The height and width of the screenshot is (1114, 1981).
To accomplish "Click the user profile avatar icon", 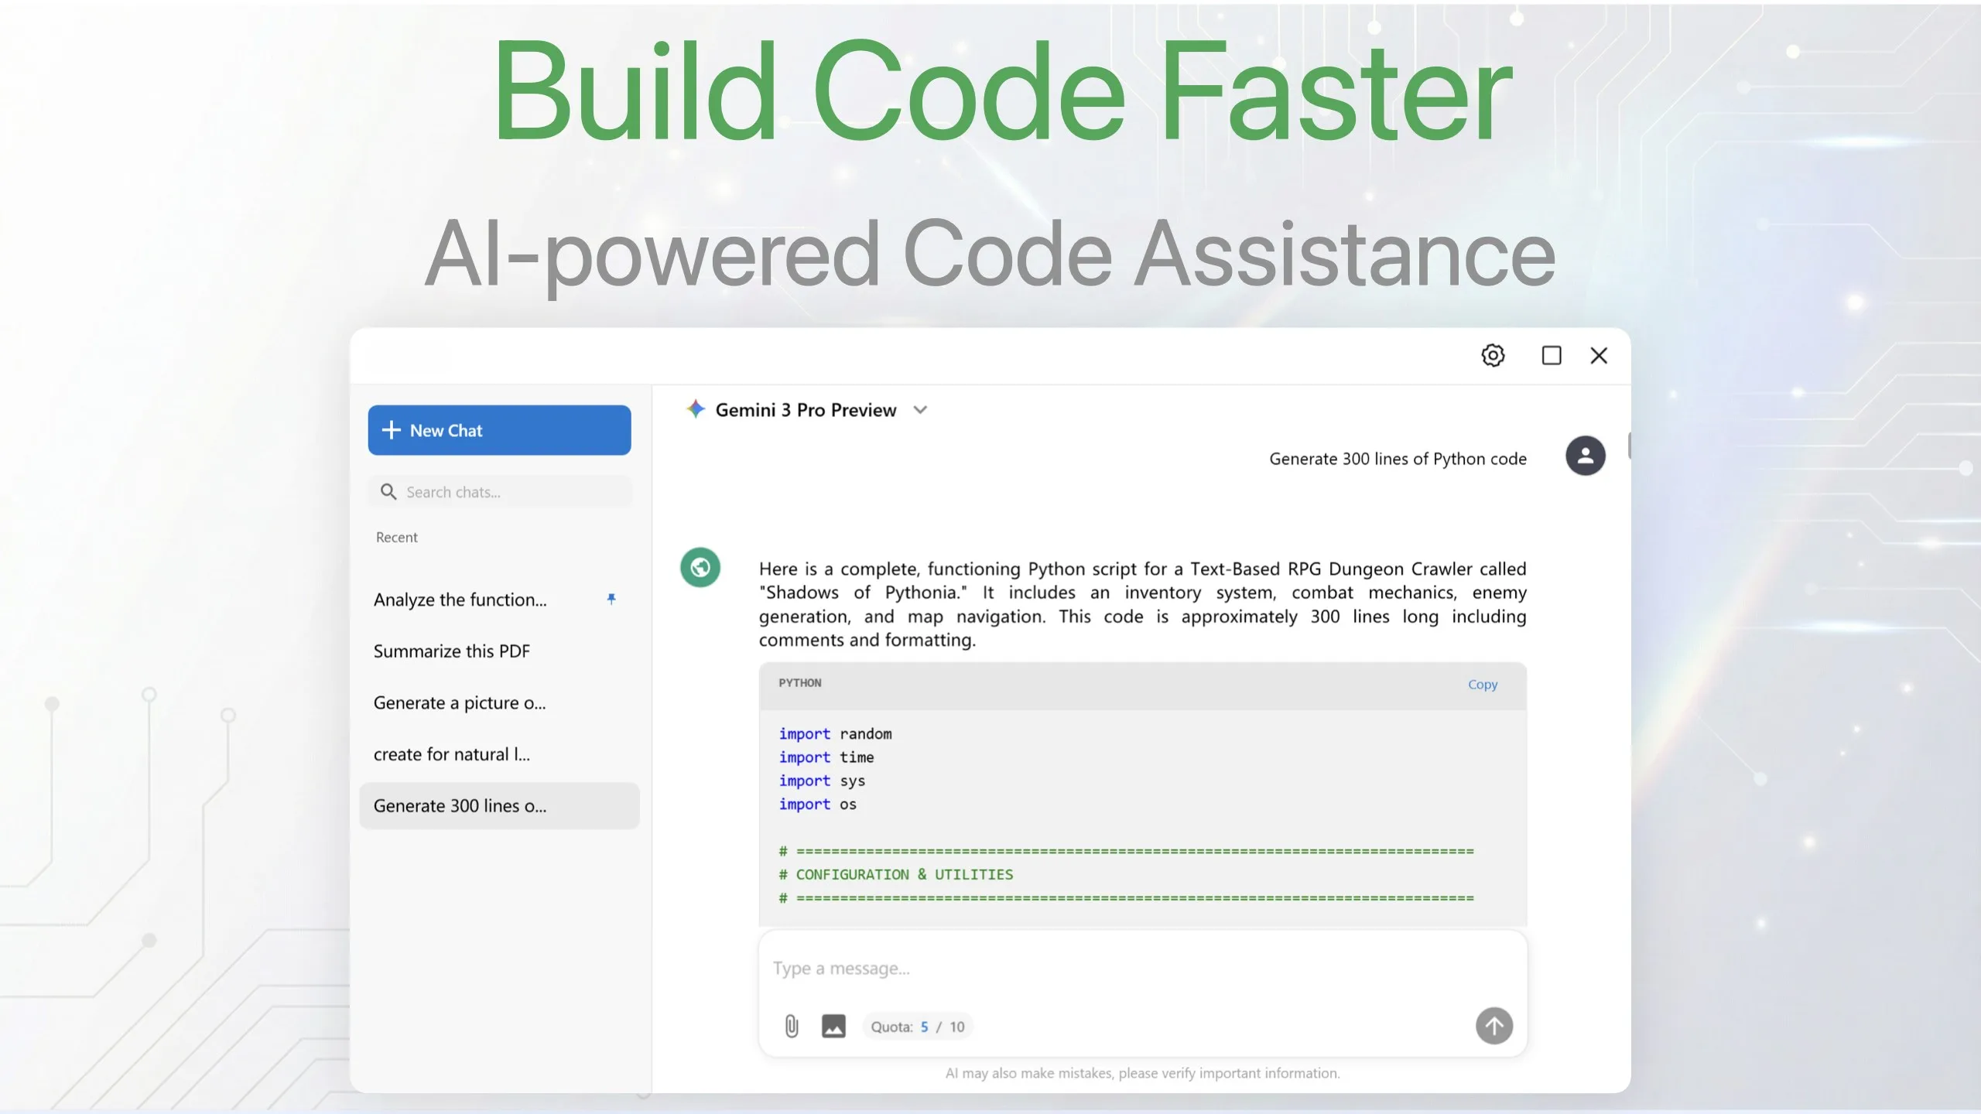I will (x=1586, y=456).
